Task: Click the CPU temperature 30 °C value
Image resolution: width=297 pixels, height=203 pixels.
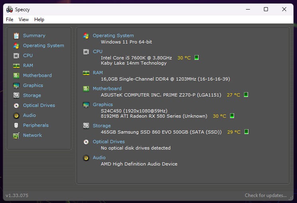Action: tap(184, 58)
